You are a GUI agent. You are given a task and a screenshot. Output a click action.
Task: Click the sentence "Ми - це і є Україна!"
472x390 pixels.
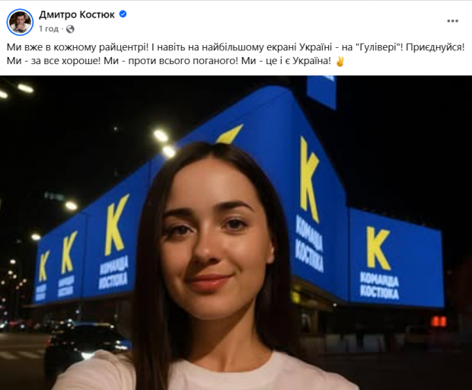[286, 61]
